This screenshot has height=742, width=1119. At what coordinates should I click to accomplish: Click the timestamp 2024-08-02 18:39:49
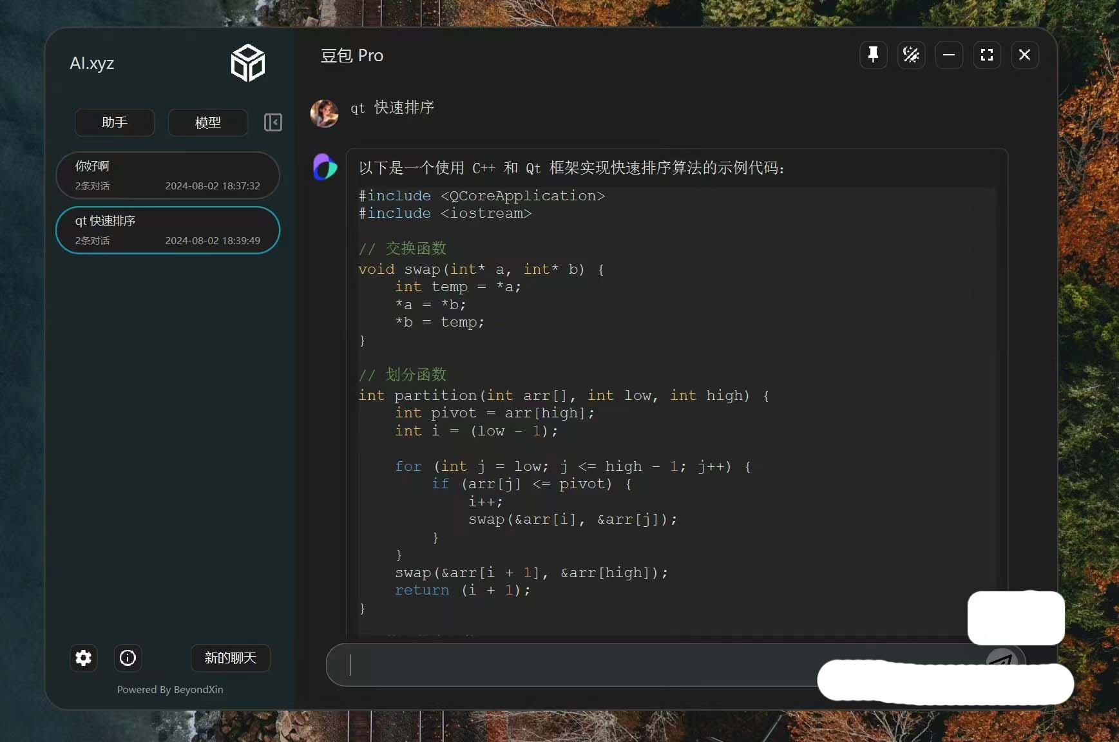[213, 241]
